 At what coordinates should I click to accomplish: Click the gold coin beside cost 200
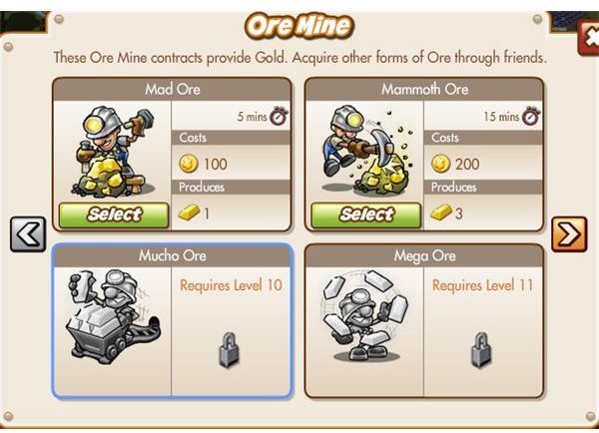click(x=441, y=164)
